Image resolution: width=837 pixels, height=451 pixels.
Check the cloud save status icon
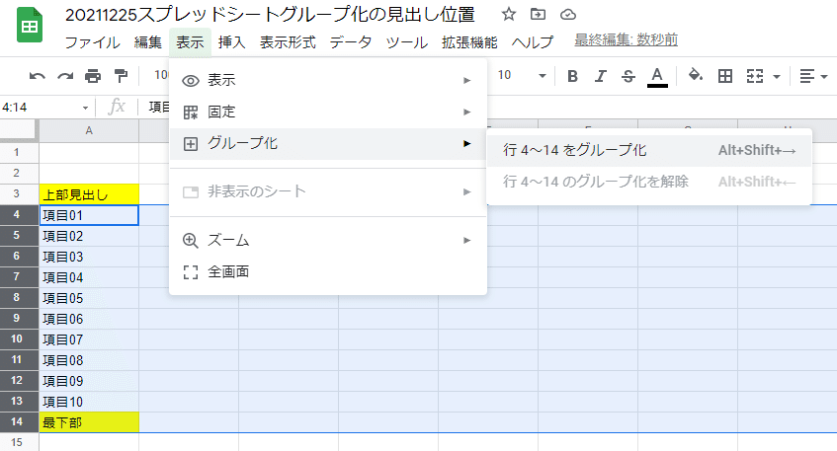pyautogui.click(x=568, y=15)
